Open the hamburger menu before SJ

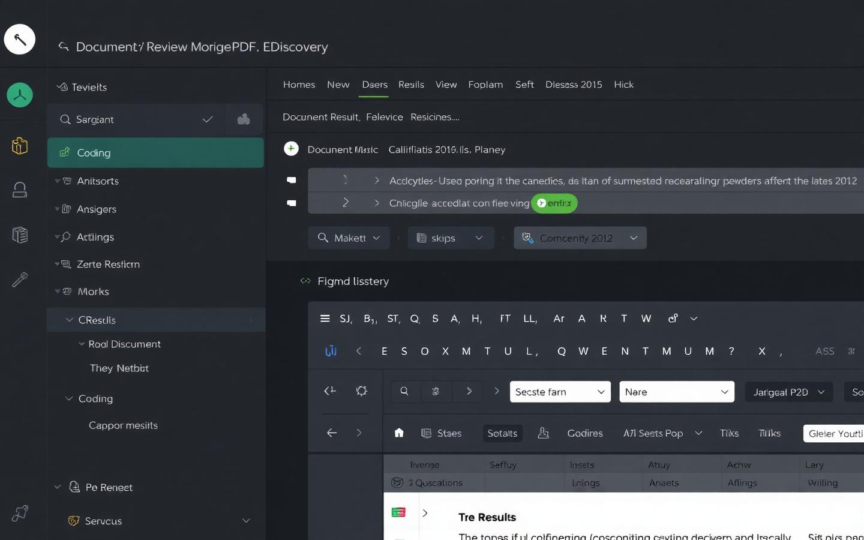click(325, 319)
